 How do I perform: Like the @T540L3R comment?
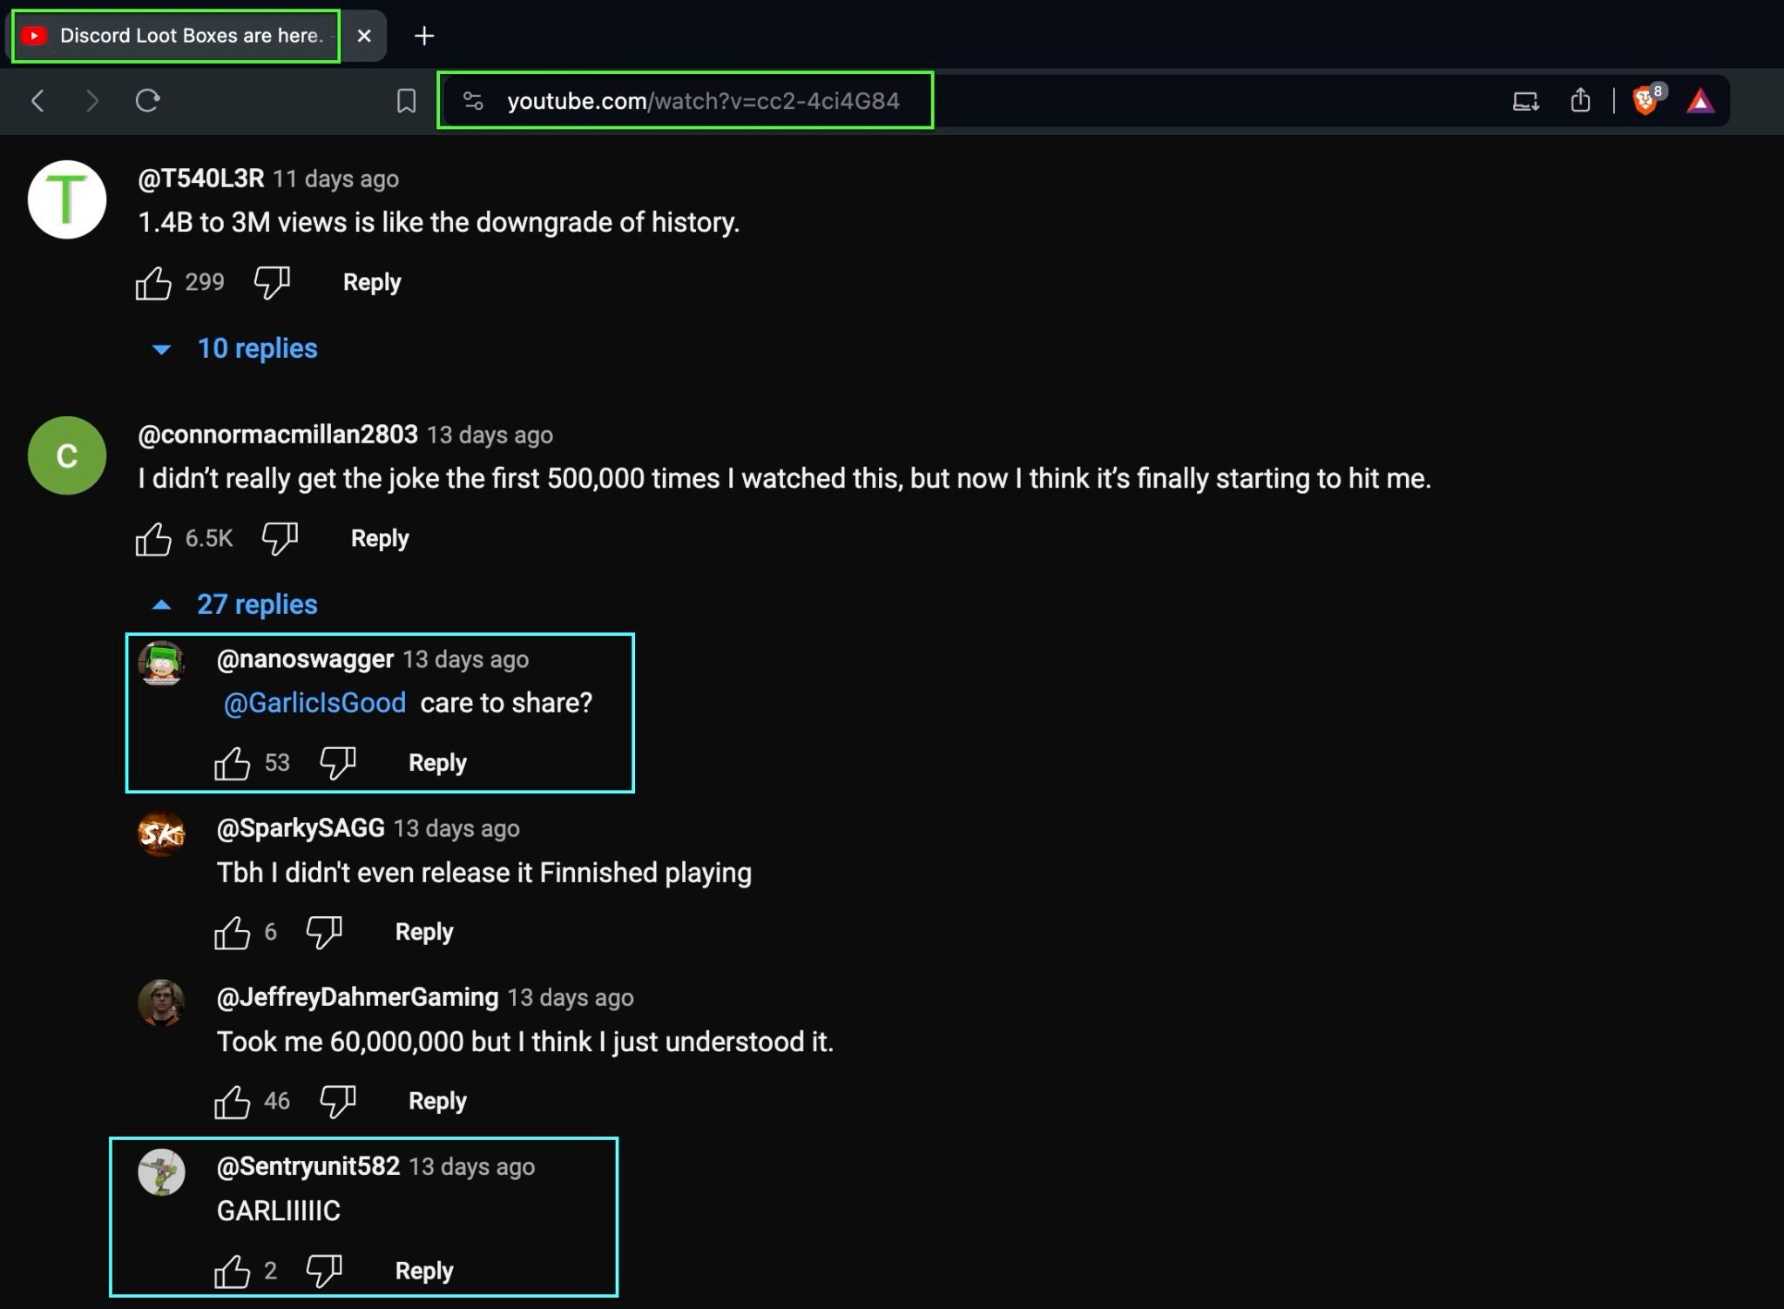(153, 282)
